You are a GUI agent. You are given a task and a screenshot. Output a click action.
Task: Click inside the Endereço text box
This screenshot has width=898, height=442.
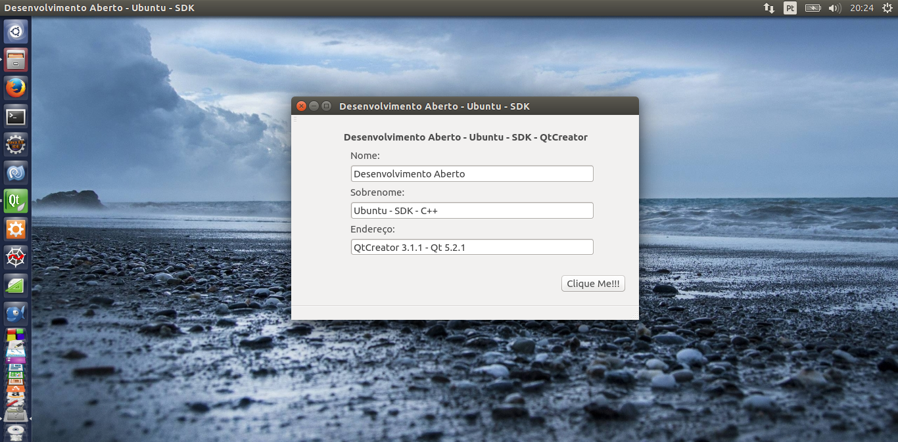[x=472, y=248]
